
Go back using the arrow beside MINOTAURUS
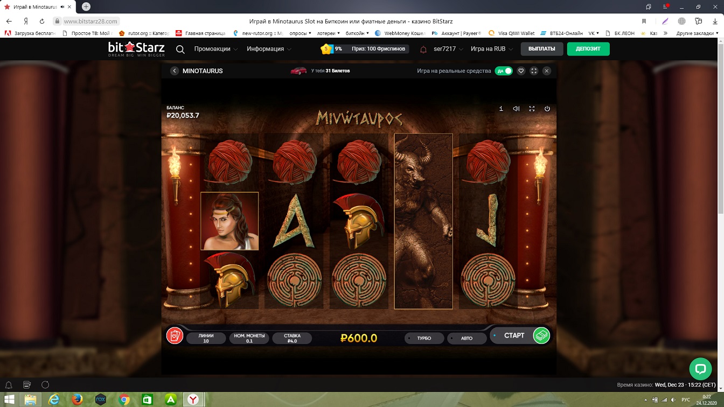[x=175, y=71]
